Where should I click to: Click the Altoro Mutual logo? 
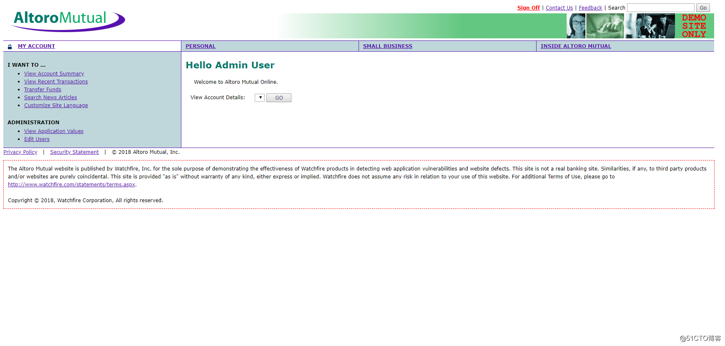point(68,21)
